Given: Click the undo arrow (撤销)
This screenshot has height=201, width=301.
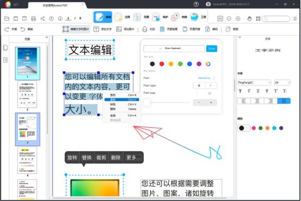Looking at the screenshot, I should coord(23,29).
